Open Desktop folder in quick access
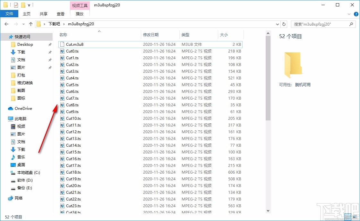This screenshot has height=221, width=360. (25, 44)
